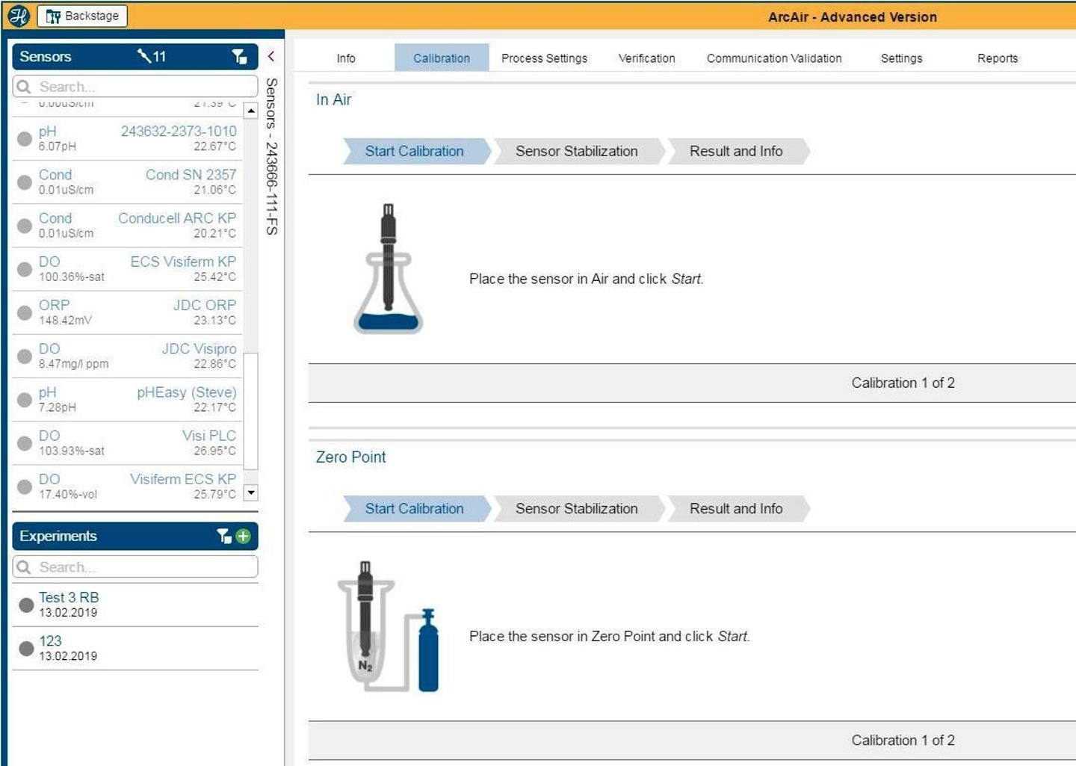Collapse the Sensors side panel with red arrow
This screenshot has height=766, width=1076.
pyautogui.click(x=270, y=56)
